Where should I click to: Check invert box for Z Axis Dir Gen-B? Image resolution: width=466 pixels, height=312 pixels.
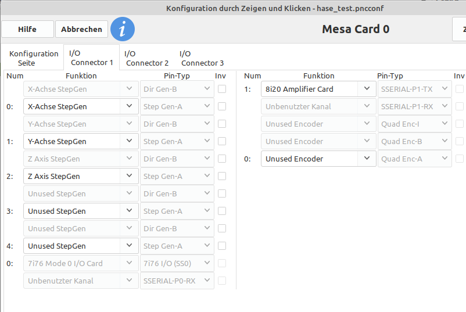click(222, 159)
